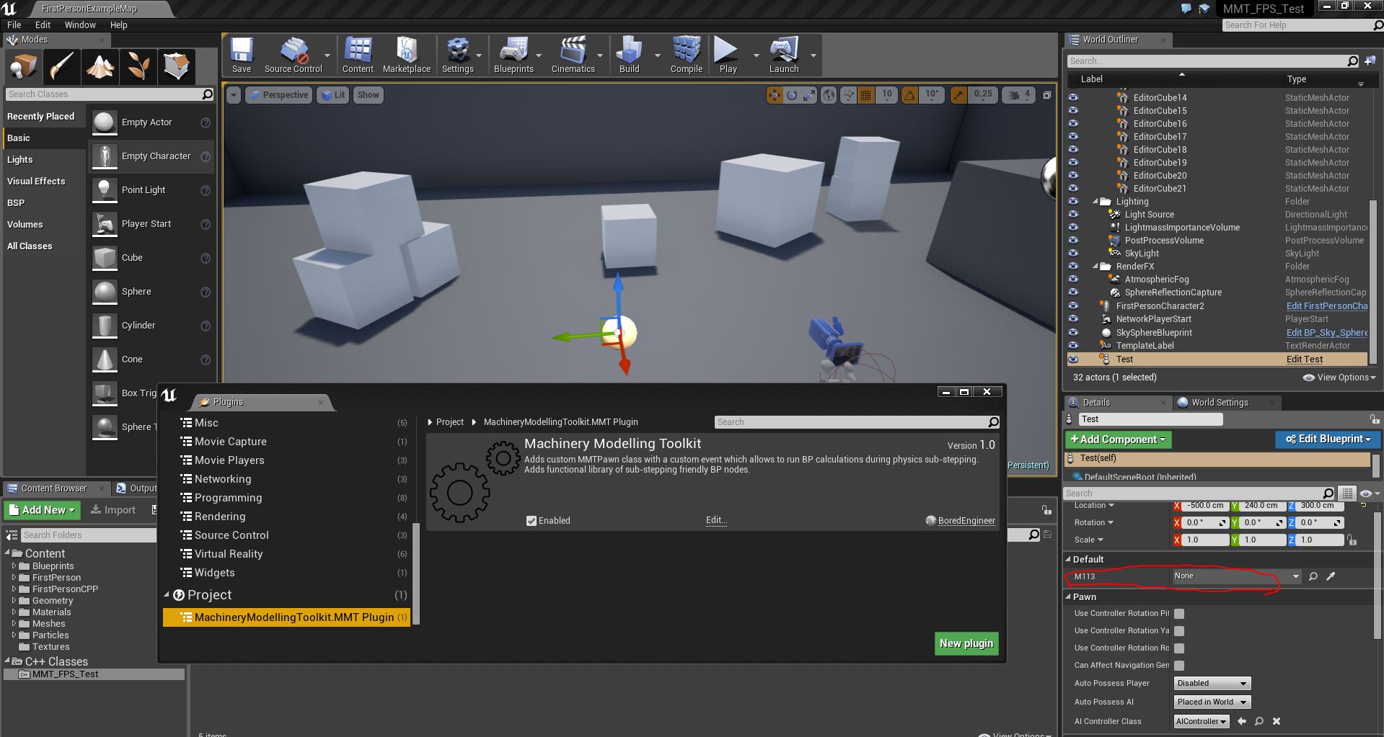
Task: Collapse the Pawn section in Details
Action: [1068, 597]
